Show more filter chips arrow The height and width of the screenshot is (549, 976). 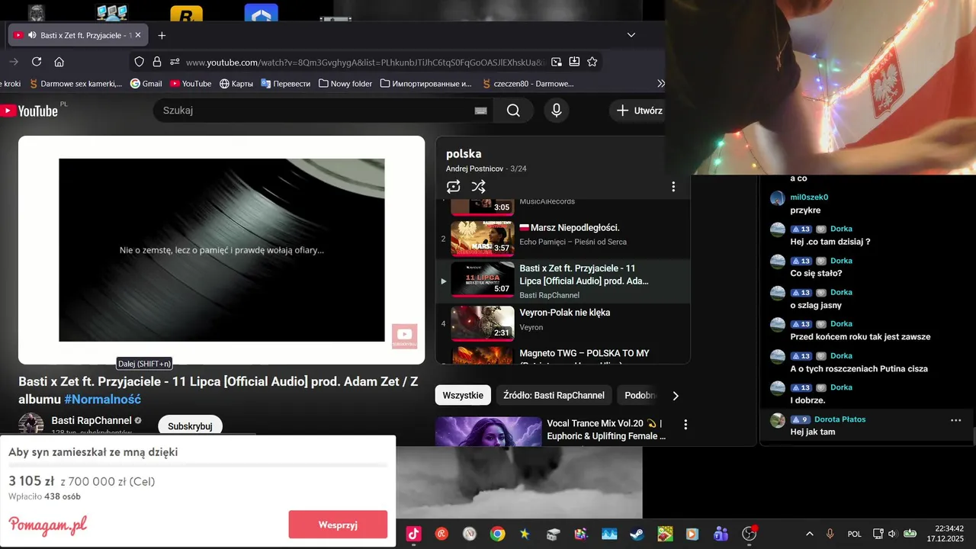(675, 396)
